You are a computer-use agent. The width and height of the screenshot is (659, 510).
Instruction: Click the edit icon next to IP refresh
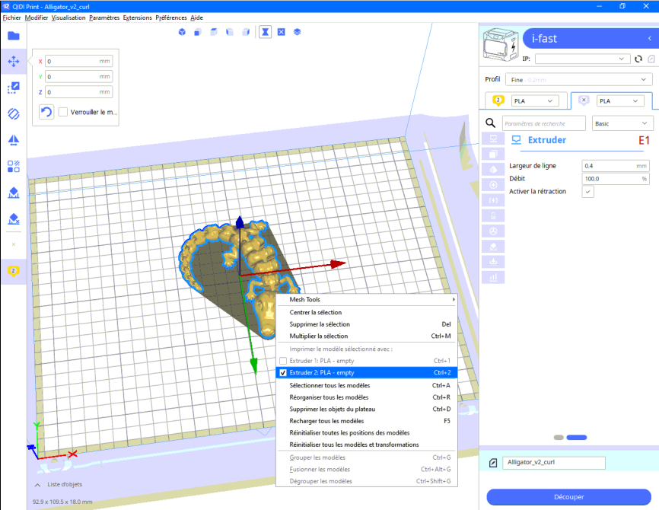coord(651,59)
